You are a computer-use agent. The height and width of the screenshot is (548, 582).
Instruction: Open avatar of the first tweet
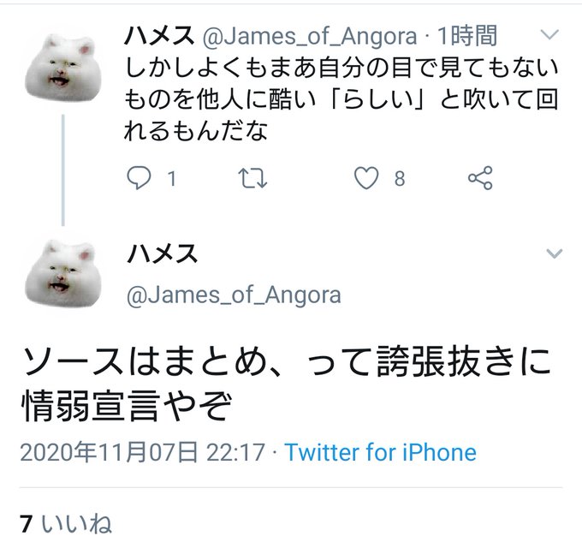coord(62,68)
